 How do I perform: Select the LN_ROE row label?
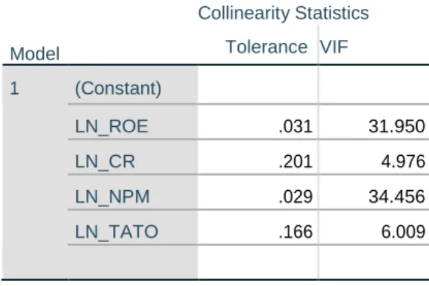pos(112,127)
